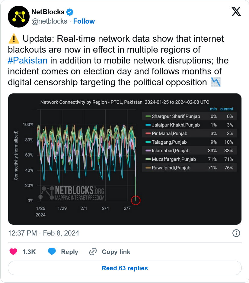Like the tweet with the heart icon
Screen dimensions: 249x283
pyautogui.click(x=13, y=252)
